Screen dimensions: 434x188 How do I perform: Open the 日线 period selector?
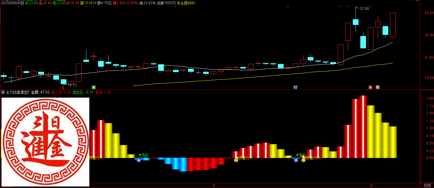point(427,185)
